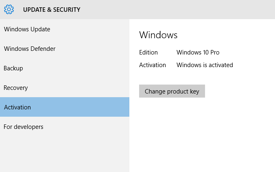Click the large Windows heading
This screenshot has height=172, width=275.
158,35
